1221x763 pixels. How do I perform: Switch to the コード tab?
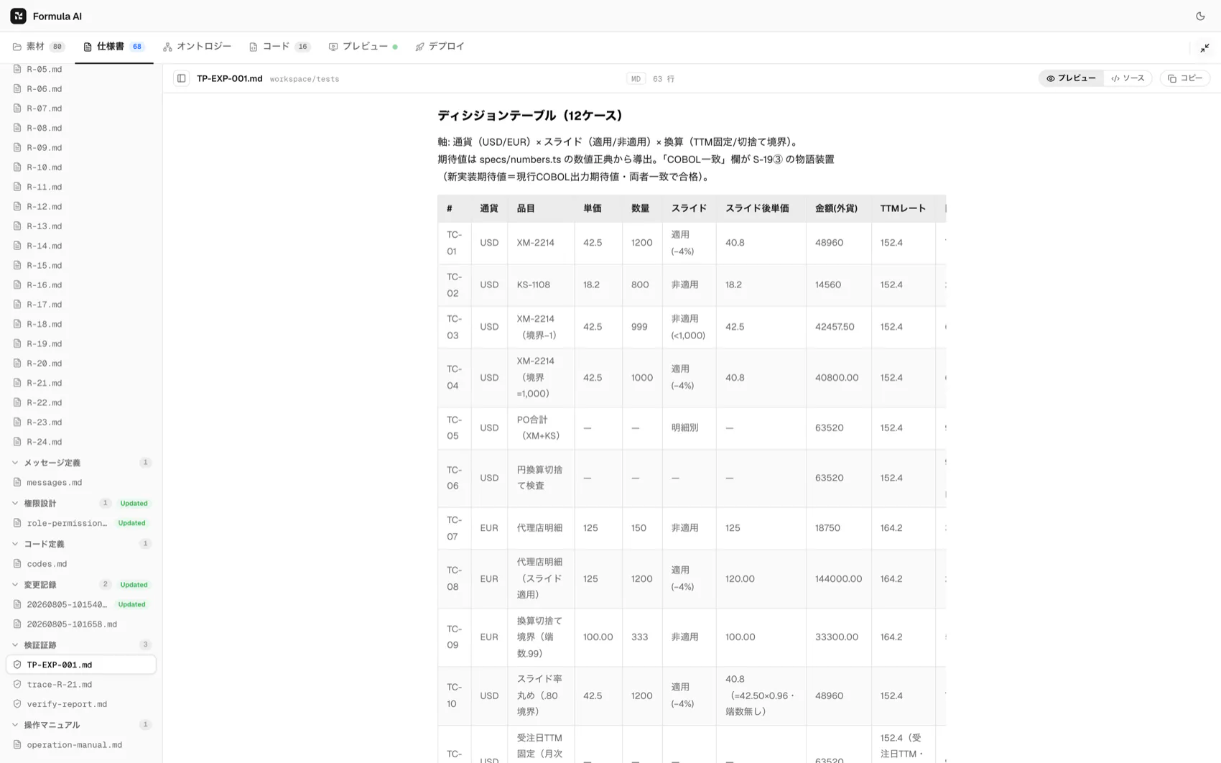tap(279, 47)
